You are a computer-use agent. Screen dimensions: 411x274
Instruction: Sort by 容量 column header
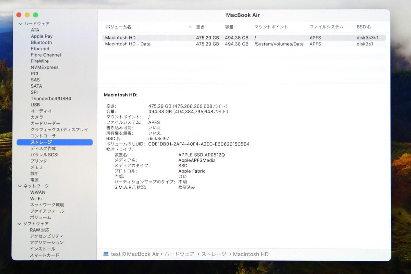[x=229, y=27]
